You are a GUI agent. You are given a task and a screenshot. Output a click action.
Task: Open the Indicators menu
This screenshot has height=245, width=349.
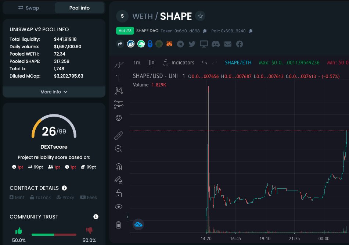183,63
